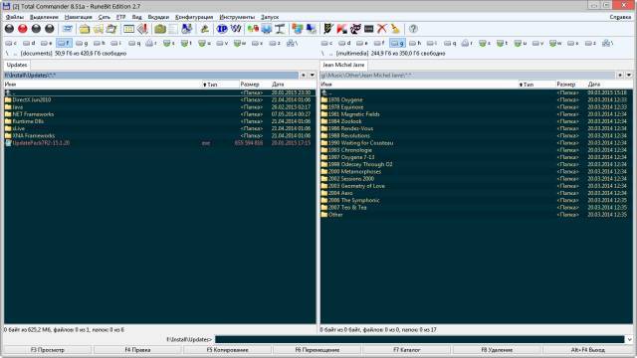Click the blue monitor toolbar icon
The image size is (637, 358).
(x=267, y=29)
